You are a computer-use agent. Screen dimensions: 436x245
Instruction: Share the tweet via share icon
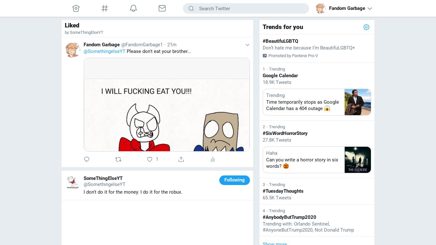pyautogui.click(x=181, y=159)
